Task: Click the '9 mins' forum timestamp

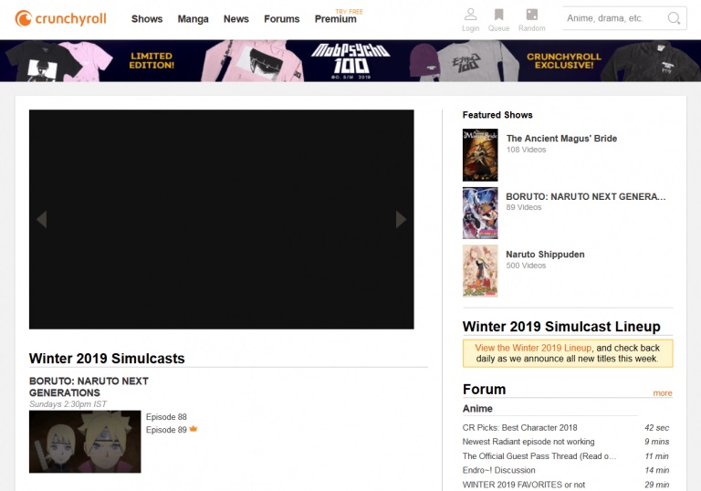Action: click(x=657, y=442)
